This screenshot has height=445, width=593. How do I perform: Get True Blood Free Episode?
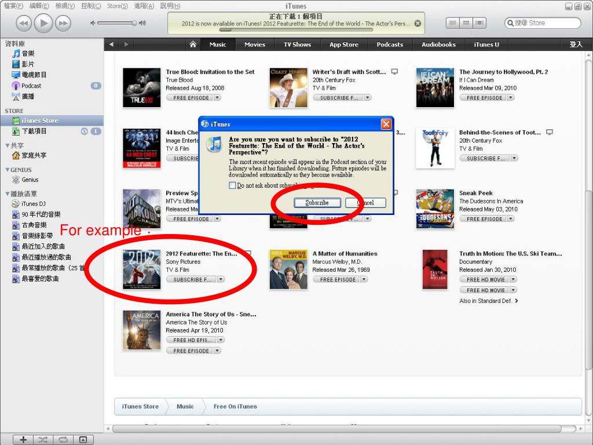pyautogui.click(x=191, y=97)
